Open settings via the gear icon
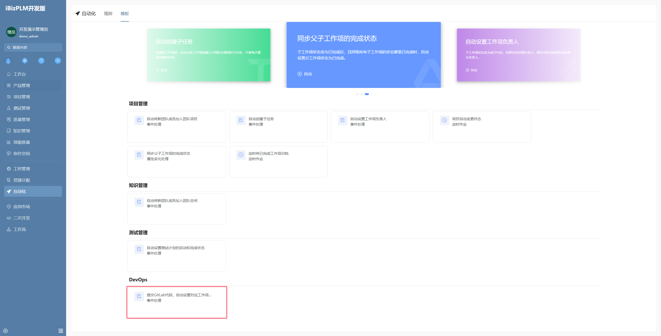The height and width of the screenshot is (336, 661). [25, 61]
